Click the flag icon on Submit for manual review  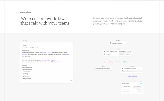[x=122, y=69]
